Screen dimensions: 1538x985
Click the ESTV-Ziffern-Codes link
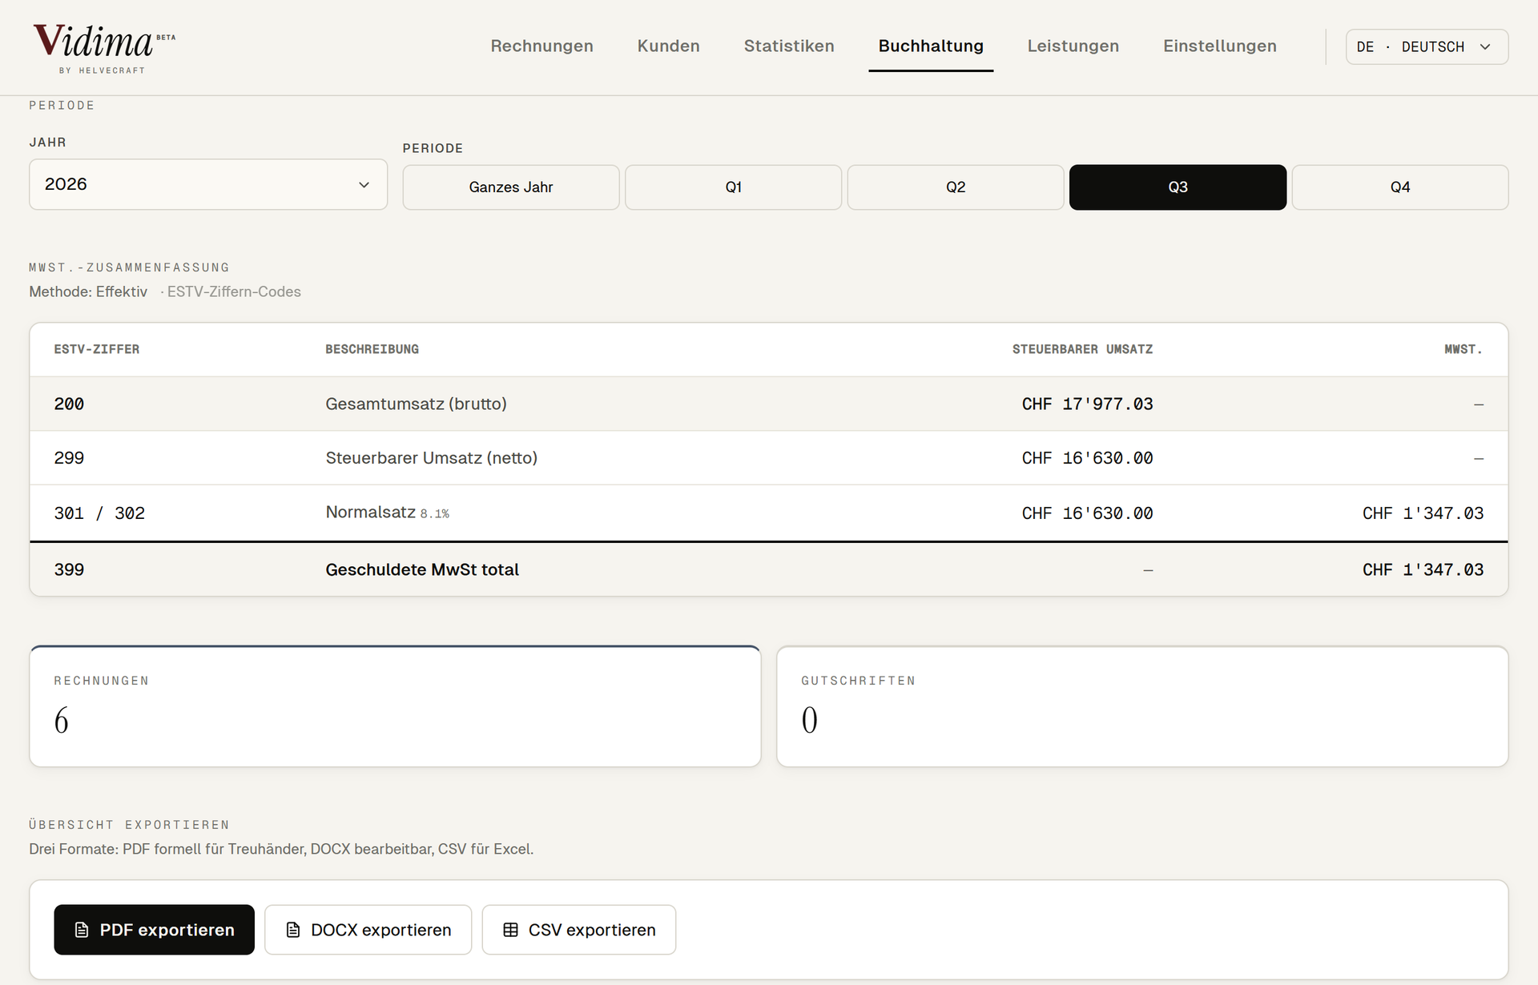click(234, 291)
